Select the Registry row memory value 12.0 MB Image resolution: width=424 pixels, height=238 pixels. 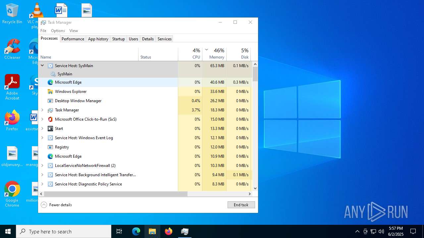(217, 147)
